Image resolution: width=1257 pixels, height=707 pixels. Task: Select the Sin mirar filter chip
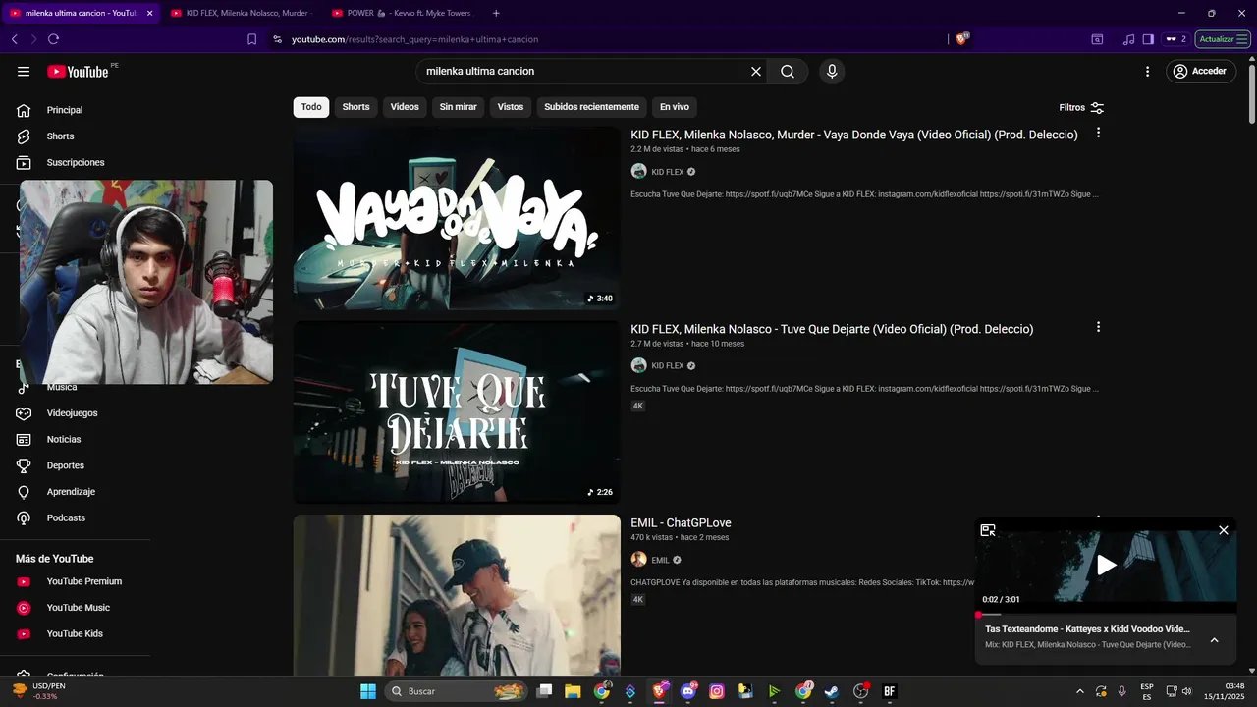458,107
